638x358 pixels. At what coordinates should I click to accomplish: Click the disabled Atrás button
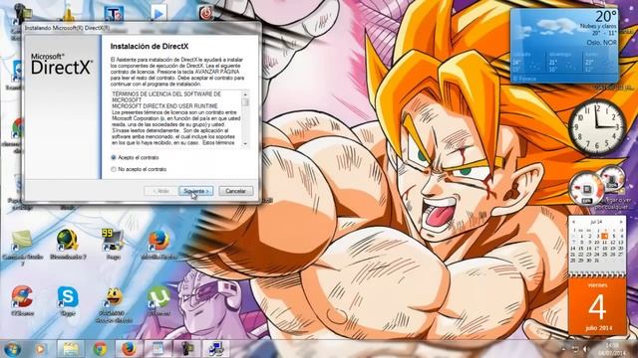pyautogui.click(x=160, y=191)
